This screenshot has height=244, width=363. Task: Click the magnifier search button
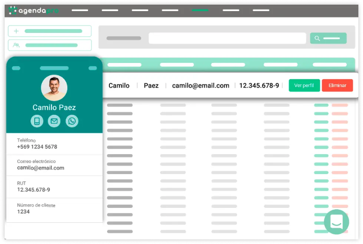(x=328, y=38)
